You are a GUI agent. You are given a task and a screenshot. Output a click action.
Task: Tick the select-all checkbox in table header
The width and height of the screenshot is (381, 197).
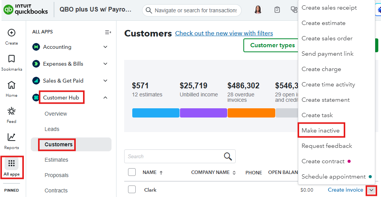[x=132, y=172]
